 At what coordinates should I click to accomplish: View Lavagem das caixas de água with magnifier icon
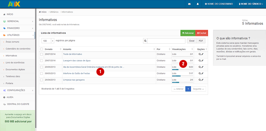point(200,61)
